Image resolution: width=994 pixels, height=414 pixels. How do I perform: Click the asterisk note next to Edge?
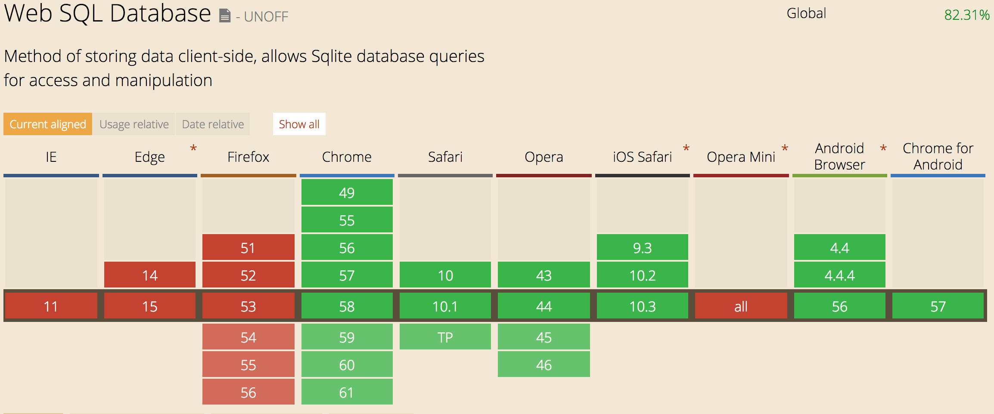click(193, 149)
